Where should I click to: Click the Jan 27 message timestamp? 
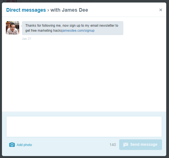[26, 39]
